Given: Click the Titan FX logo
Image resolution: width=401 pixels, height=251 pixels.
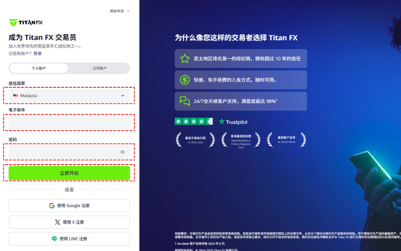Looking at the screenshot, I should pos(26,23).
